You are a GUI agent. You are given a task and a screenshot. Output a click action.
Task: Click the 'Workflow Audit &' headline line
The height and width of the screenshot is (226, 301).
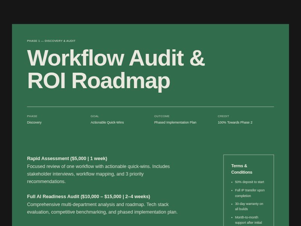tap(116, 58)
